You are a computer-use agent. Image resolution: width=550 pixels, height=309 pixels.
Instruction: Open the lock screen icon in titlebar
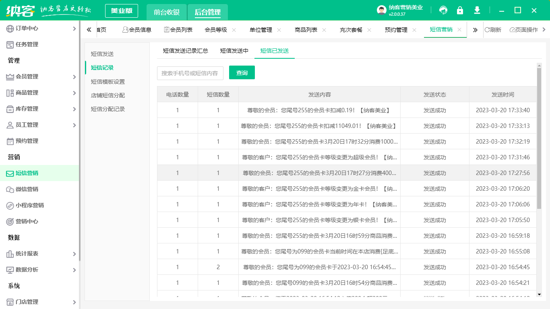(x=460, y=10)
